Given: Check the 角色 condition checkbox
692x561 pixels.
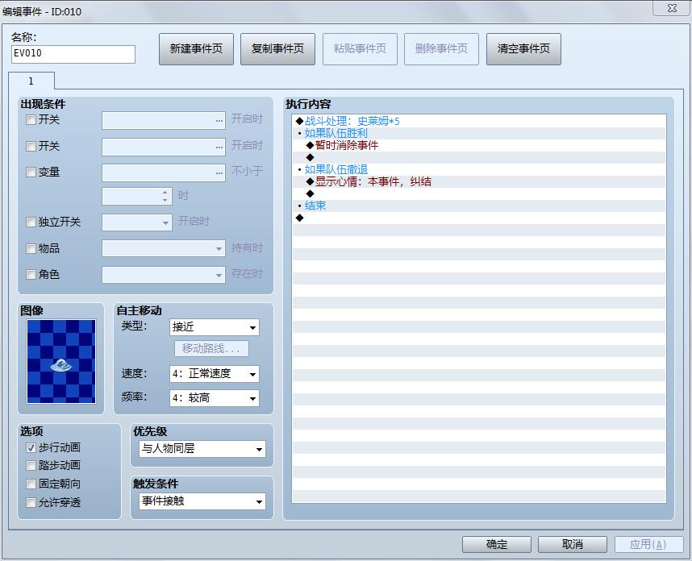Looking at the screenshot, I should [x=31, y=274].
